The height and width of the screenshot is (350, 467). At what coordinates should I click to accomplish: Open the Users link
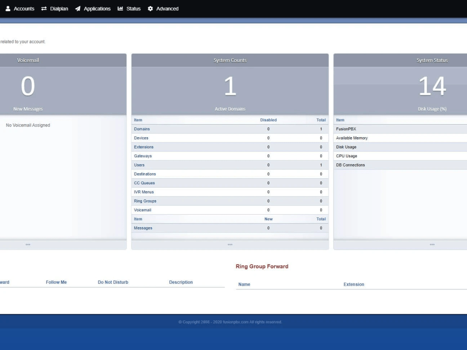(x=139, y=165)
